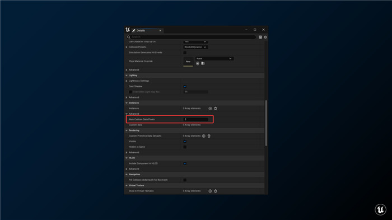392x220 pixels.
Task: Click the Include Component in HLOD label
Action: point(143,163)
